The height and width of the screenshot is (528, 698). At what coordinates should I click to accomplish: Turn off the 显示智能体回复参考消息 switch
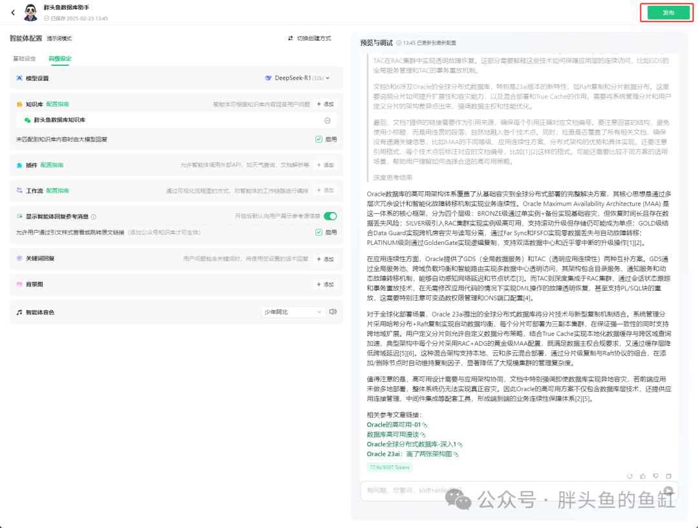click(x=330, y=216)
